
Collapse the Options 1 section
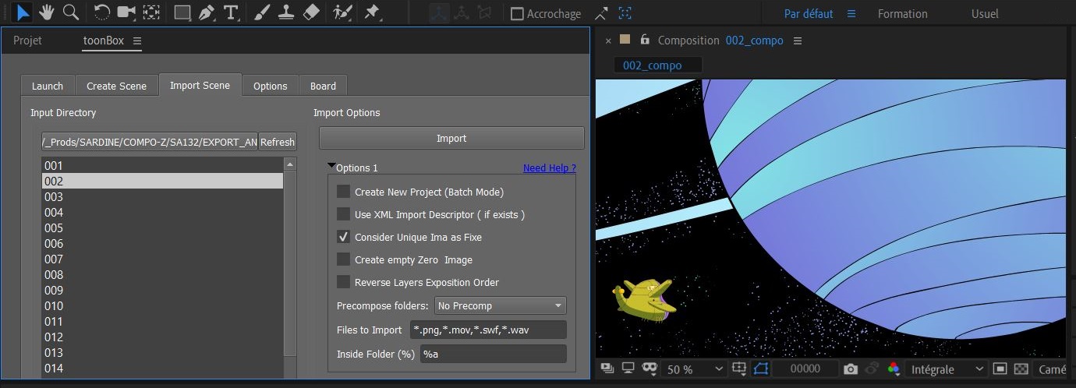click(332, 167)
